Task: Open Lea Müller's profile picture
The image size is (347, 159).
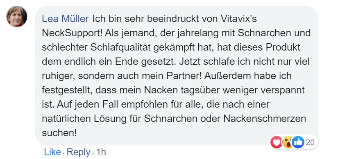Action: 17,17
